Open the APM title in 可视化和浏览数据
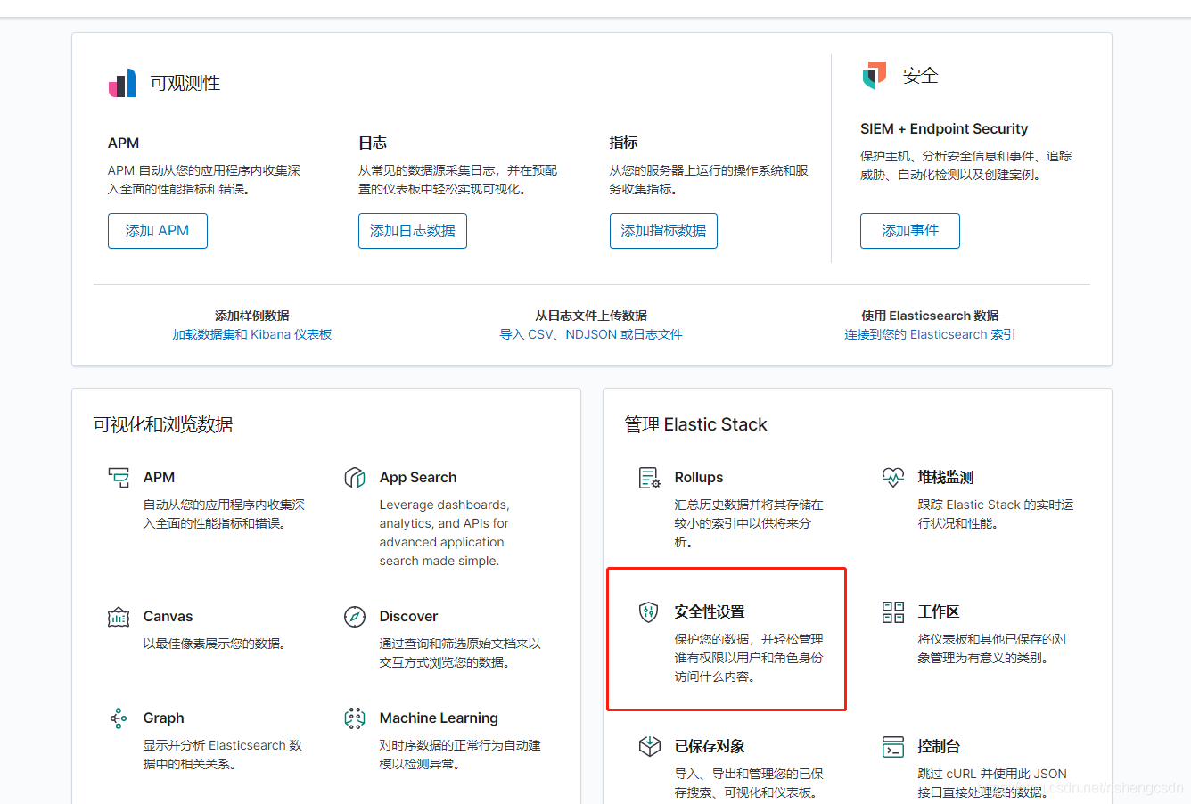The height and width of the screenshot is (804, 1191). pyautogui.click(x=159, y=478)
